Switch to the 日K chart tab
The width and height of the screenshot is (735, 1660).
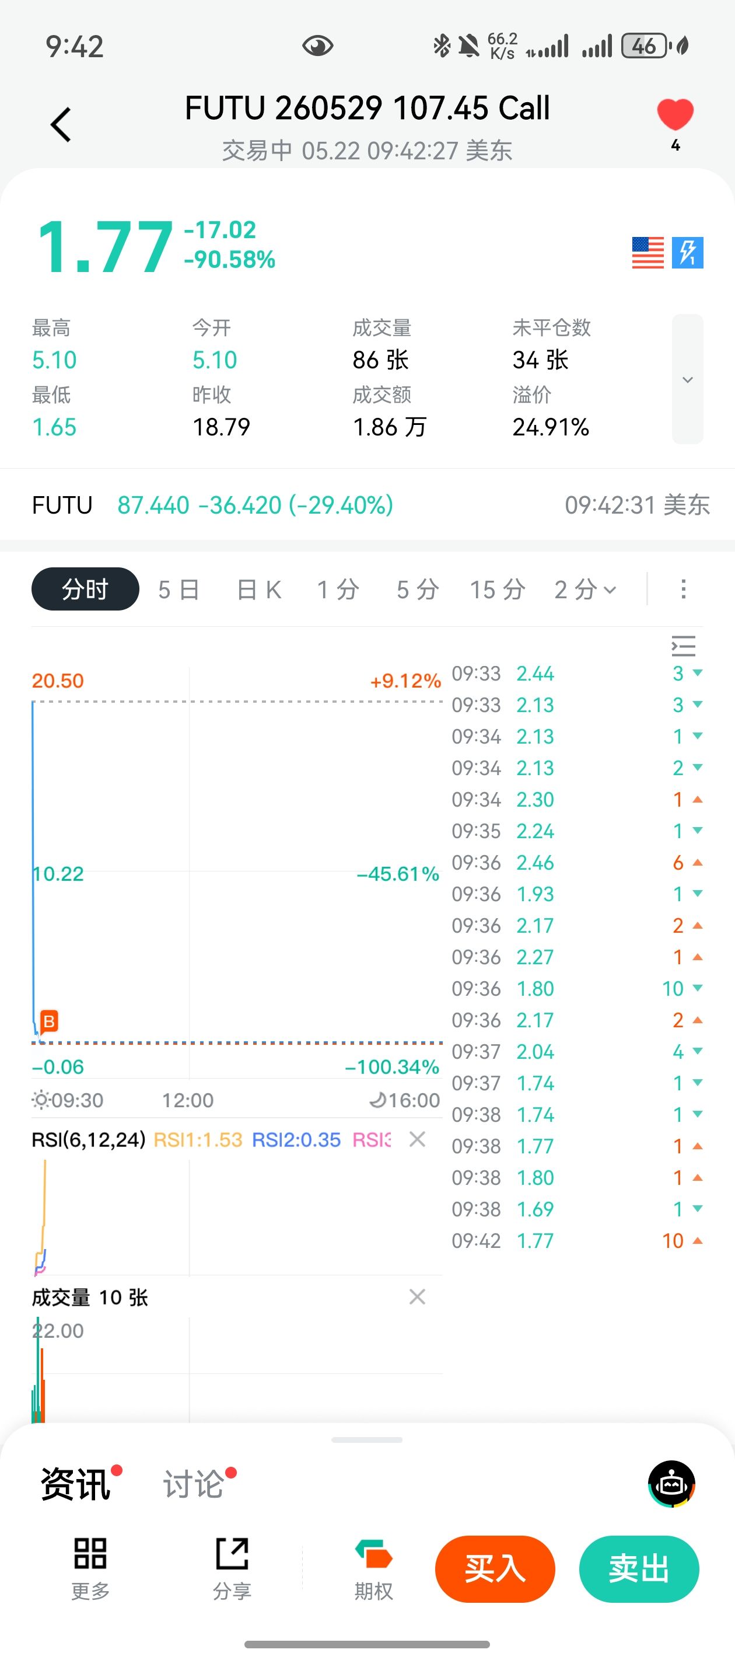(x=259, y=589)
